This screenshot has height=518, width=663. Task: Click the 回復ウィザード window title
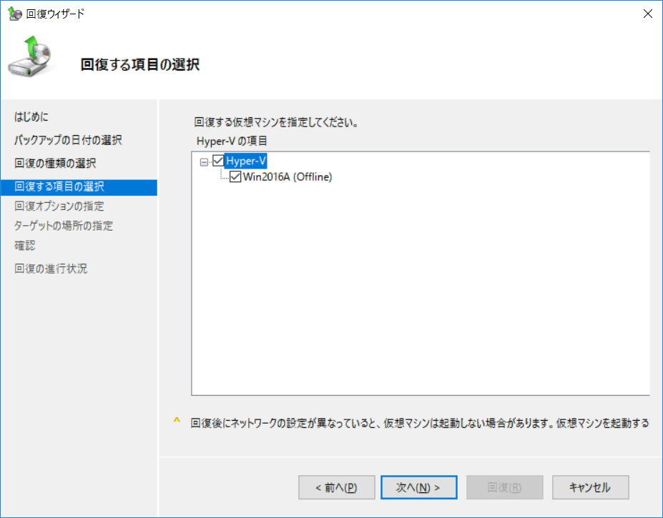coord(55,14)
